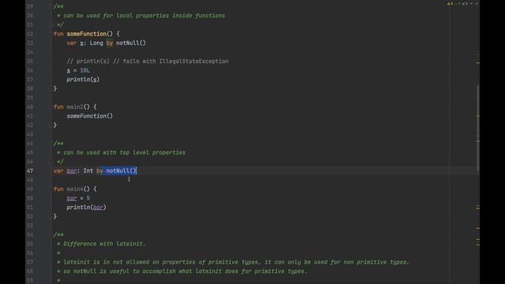The image size is (505, 284).
Task: Click the 'by' keyword on line 33
Action: click(x=110, y=43)
